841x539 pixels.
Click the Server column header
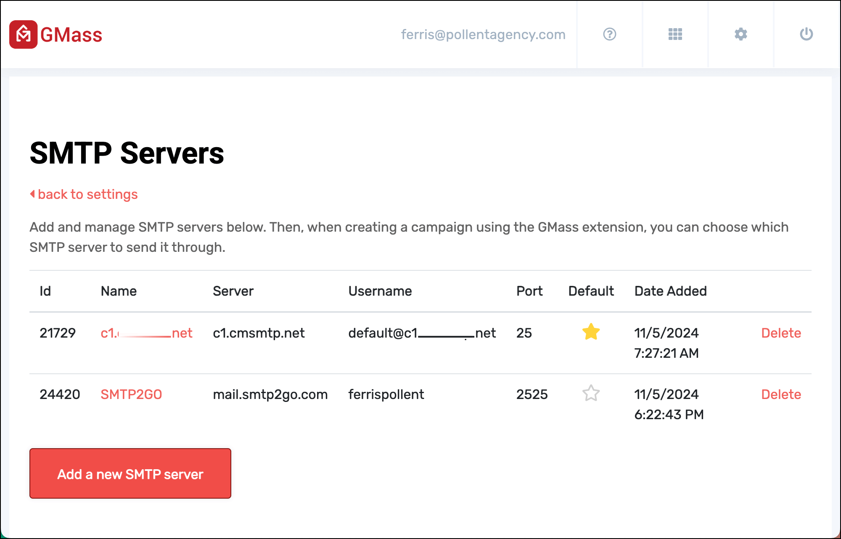click(x=233, y=291)
